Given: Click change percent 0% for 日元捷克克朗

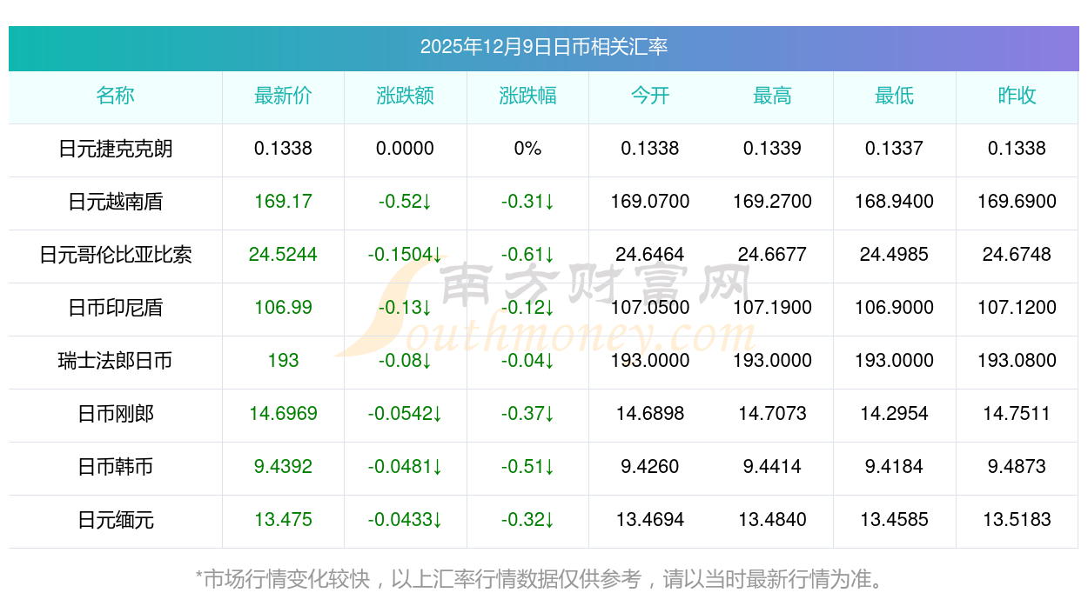Looking at the screenshot, I should click(527, 149).
